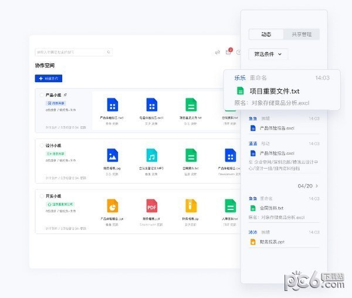The height and width of the screenshot is (298, 352).
Task: Select the 开发小组 radio circle
Action: (x=41, y=196)
